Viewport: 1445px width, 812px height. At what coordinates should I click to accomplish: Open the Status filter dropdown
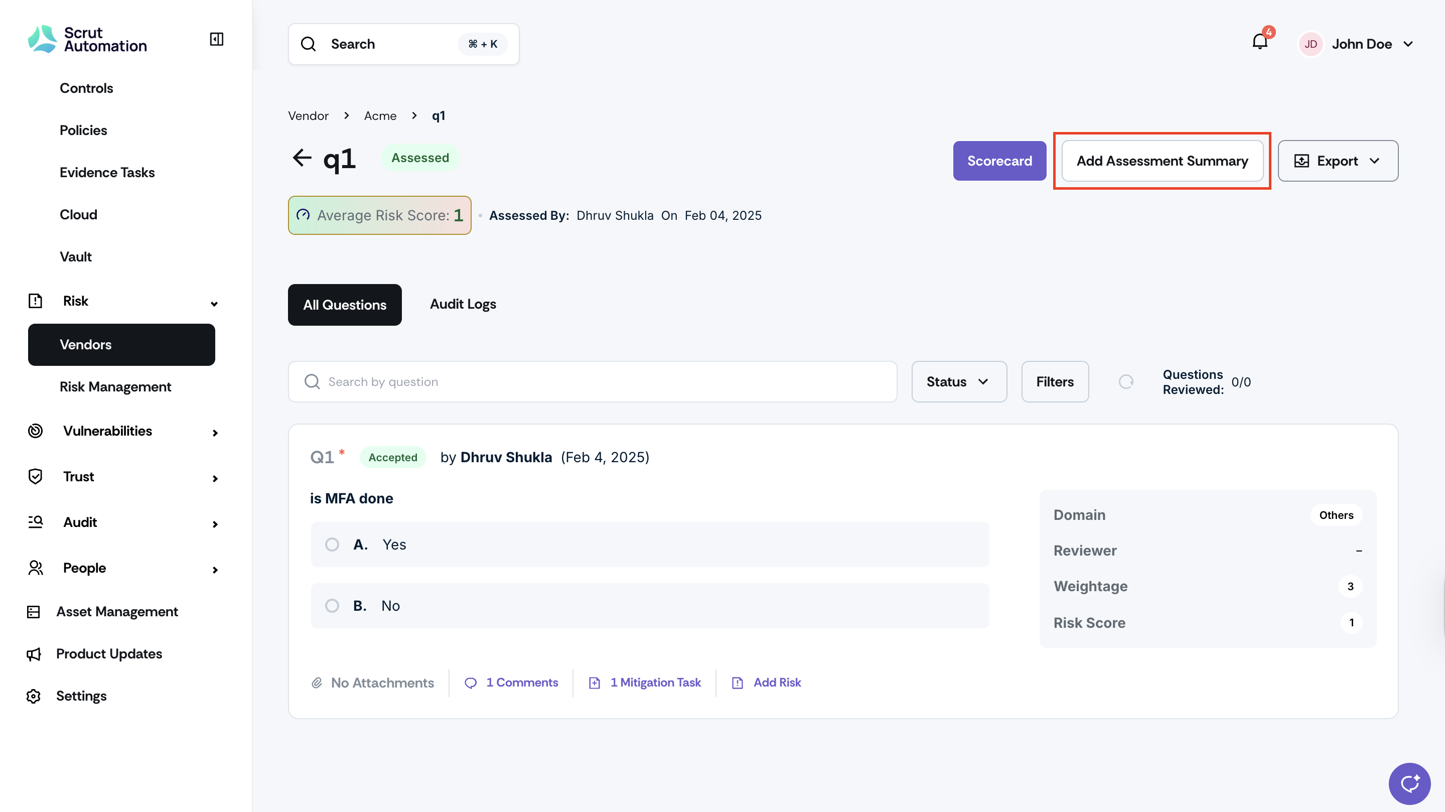tap(958, 381)
